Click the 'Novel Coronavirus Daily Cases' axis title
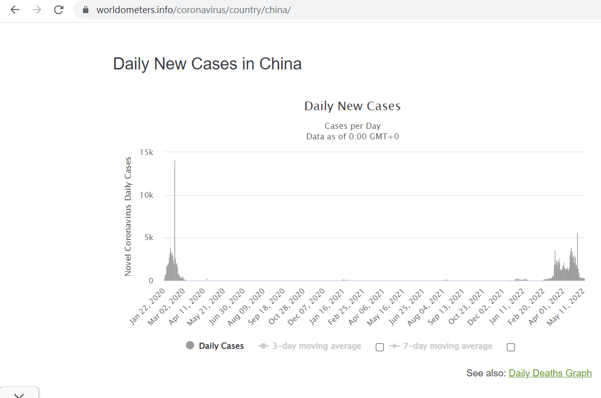The height and width of the screenshot is (398, 601). [x=128, y=216]
